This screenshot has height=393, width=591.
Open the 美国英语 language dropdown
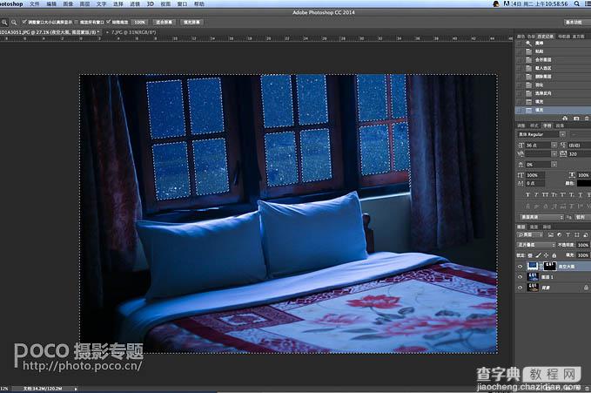pos(542,217)
